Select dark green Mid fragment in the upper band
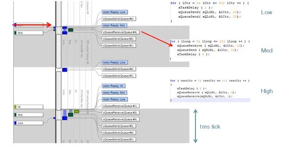The height and width of the screenshot is (160, 285). 70,30
